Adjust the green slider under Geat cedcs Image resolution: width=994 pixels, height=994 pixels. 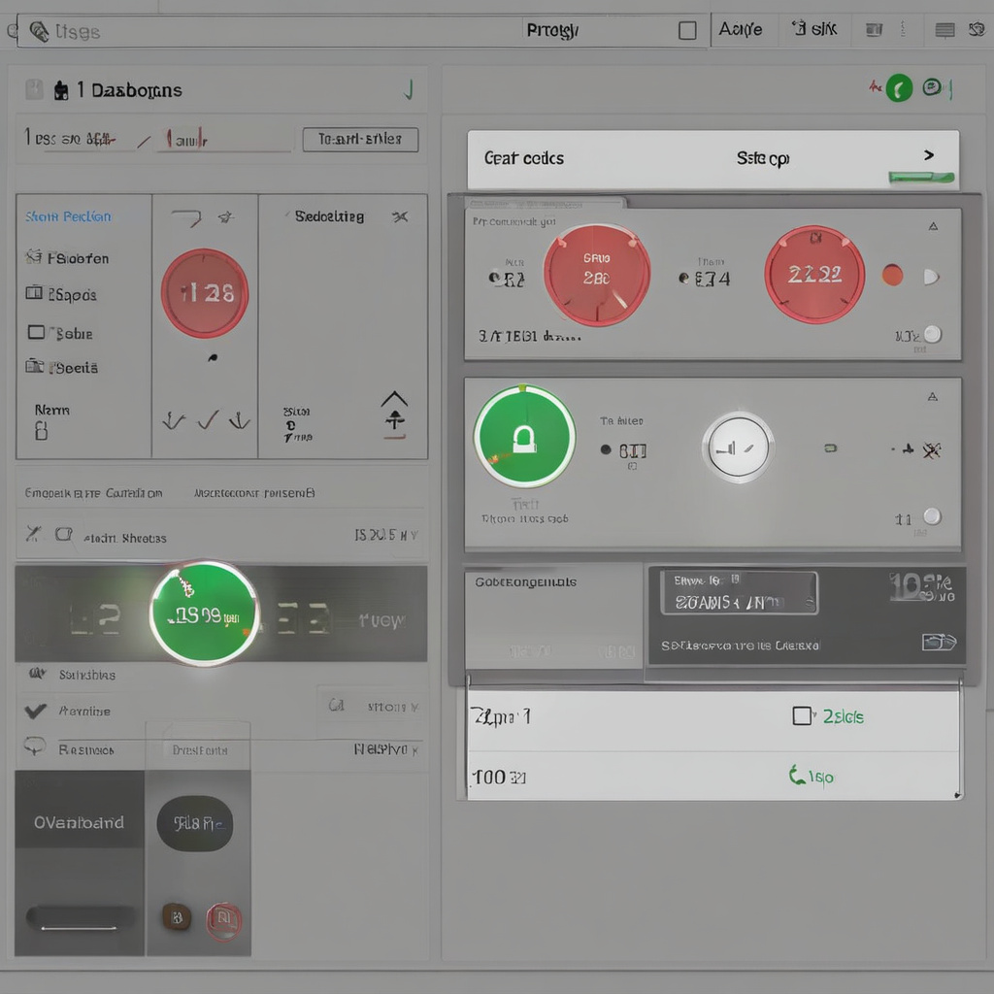tap(921, 178)
